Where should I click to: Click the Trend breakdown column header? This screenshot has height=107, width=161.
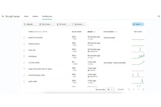coord(109,32)
